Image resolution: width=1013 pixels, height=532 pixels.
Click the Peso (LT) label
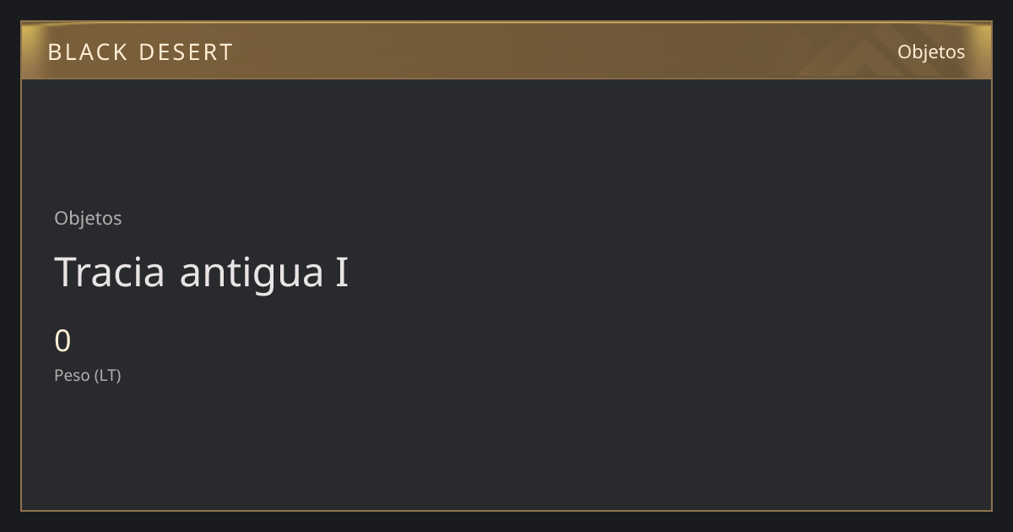point(88,375)
